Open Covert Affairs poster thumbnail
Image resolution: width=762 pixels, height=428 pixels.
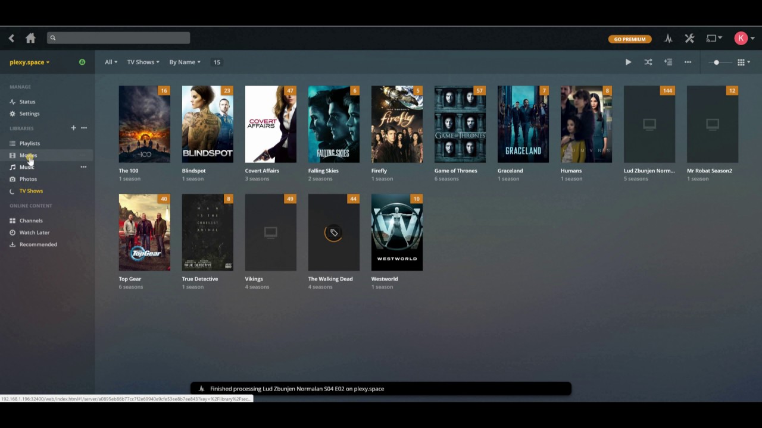click(270, 124)
